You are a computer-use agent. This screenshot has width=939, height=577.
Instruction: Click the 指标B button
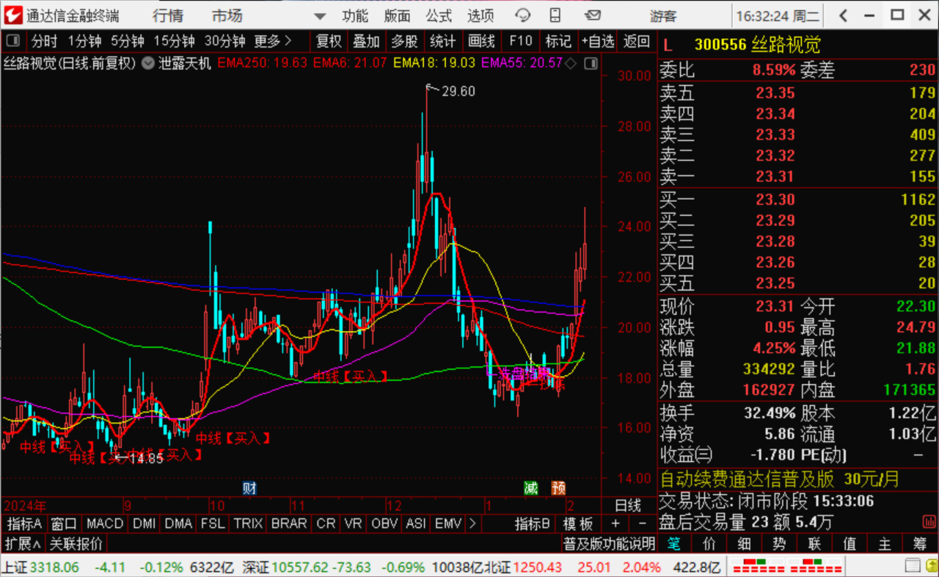(533, 523)
